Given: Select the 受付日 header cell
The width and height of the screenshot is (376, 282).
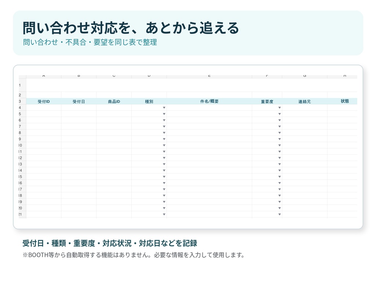Looking at the screenshot, I should point(79,101).
